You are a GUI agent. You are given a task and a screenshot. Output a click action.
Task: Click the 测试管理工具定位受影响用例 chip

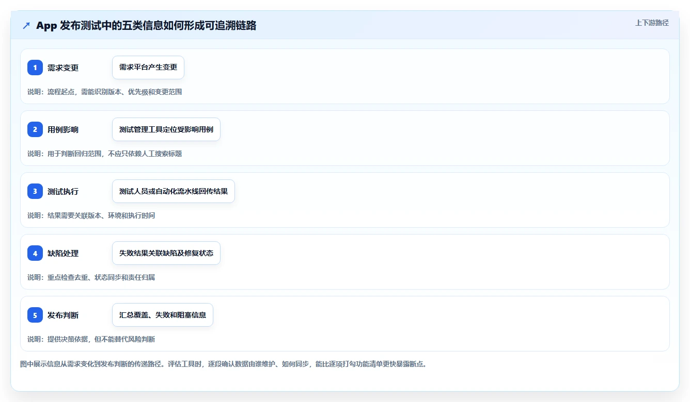(166, 129)
